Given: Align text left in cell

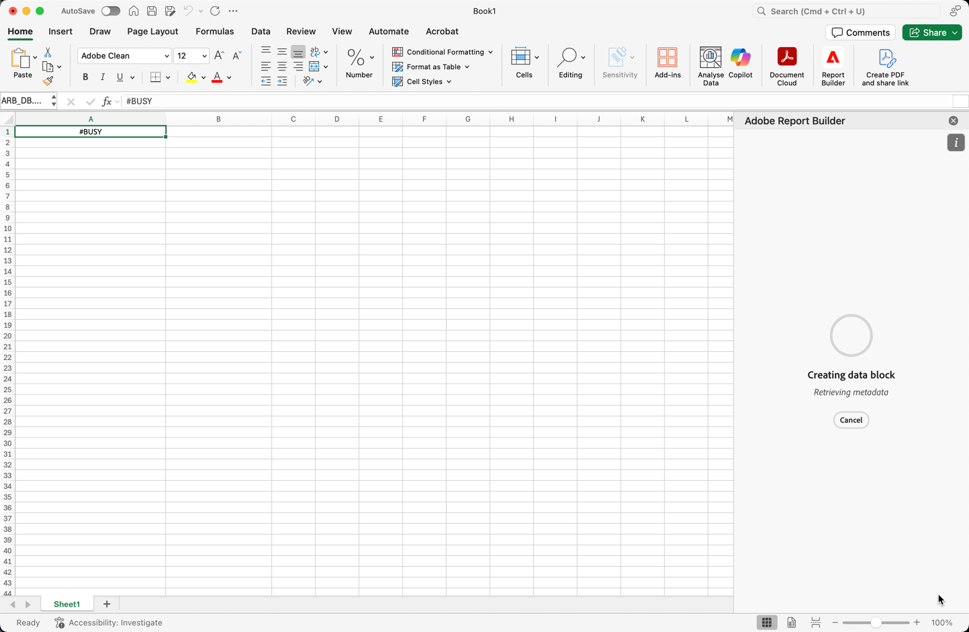Looking at the screenshot, I should pyautogui.click(x=266, y=66).
